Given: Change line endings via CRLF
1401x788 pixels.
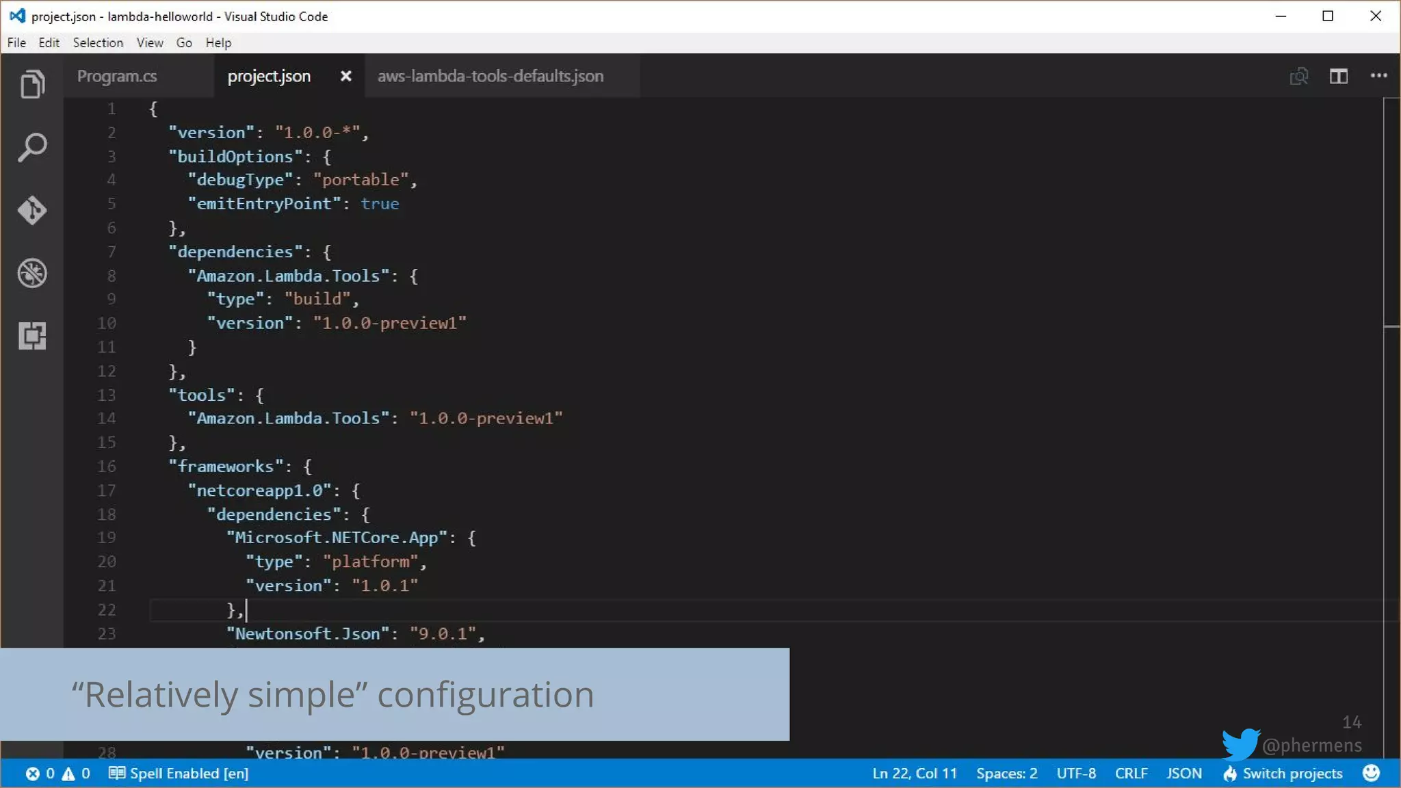Looking at the screenshot, I should 1131,774.
